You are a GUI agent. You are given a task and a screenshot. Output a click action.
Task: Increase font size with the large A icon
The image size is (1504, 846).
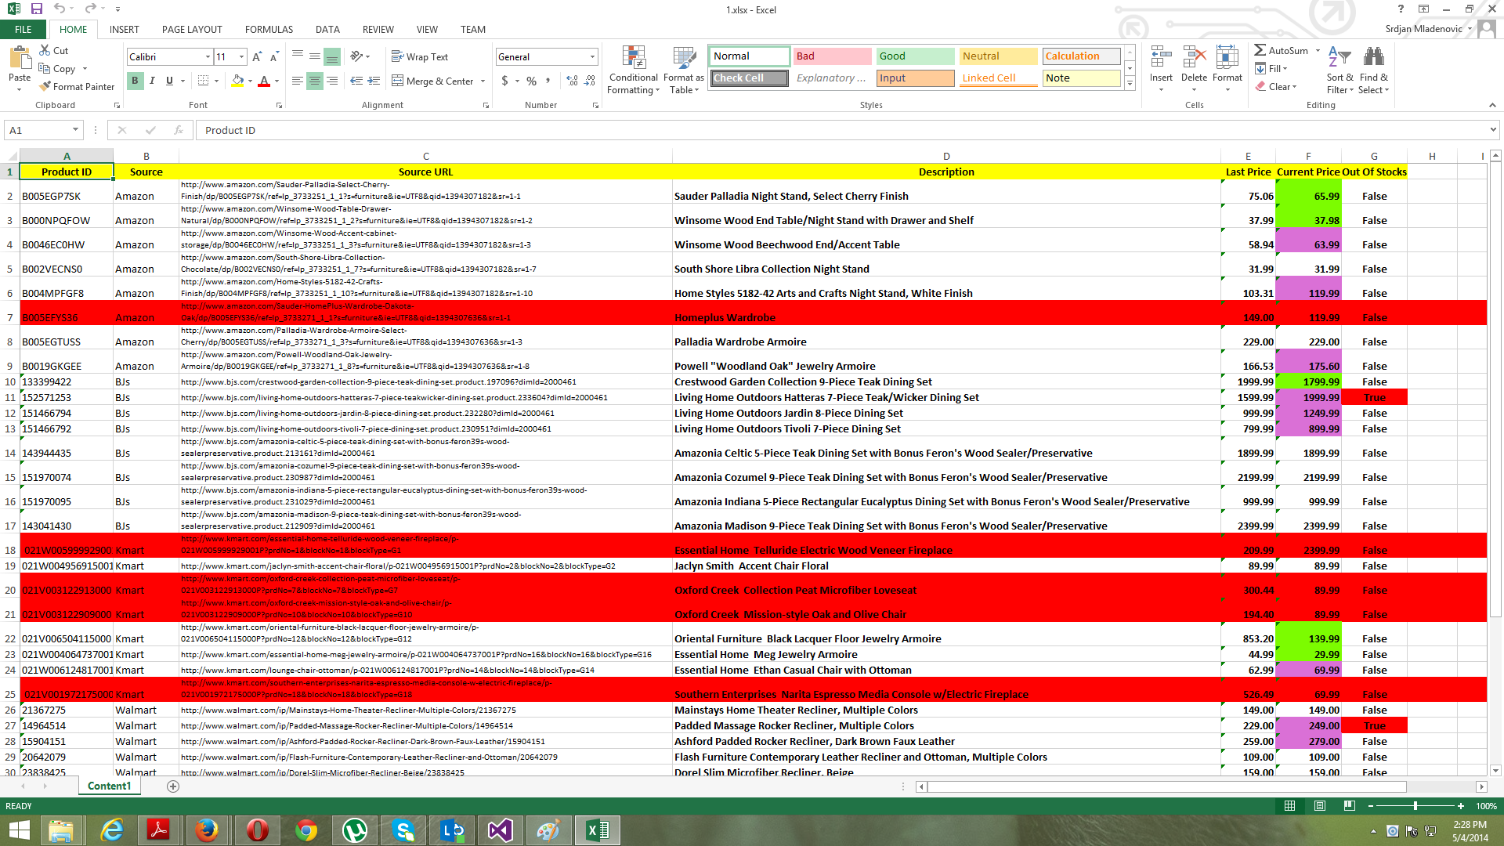point(256,57)
